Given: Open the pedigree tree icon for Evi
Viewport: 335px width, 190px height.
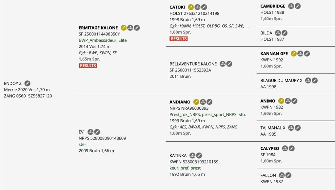Looking at the screenshot, I should pyautogui.click(x=90, y=132).
